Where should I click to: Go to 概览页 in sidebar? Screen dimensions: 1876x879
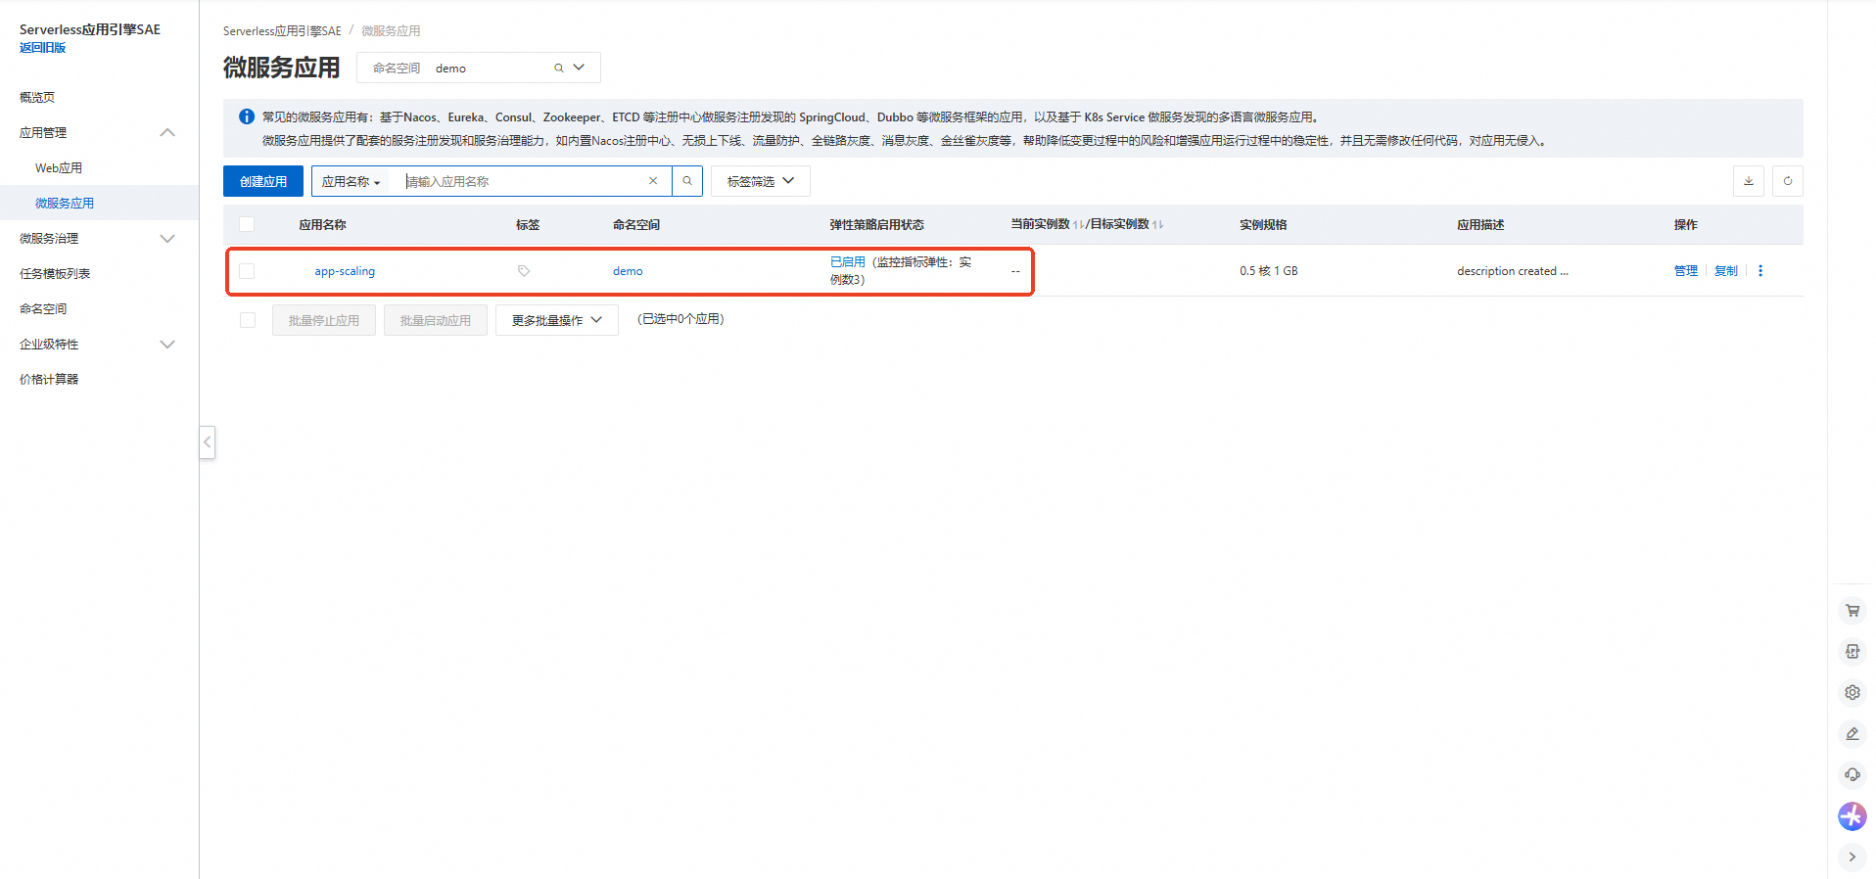pyautogui.click(x=37, y=97)
